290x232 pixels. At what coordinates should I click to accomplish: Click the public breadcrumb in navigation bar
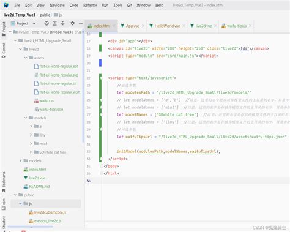pyautogui.click(x=45, y=15)
